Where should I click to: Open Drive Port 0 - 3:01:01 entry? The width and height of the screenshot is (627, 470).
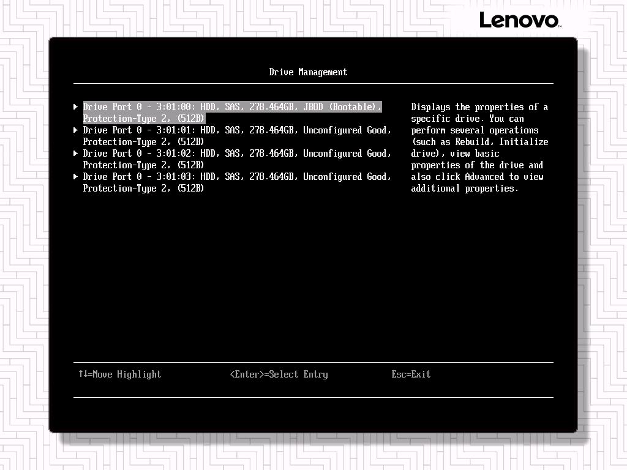pos(236,130)
